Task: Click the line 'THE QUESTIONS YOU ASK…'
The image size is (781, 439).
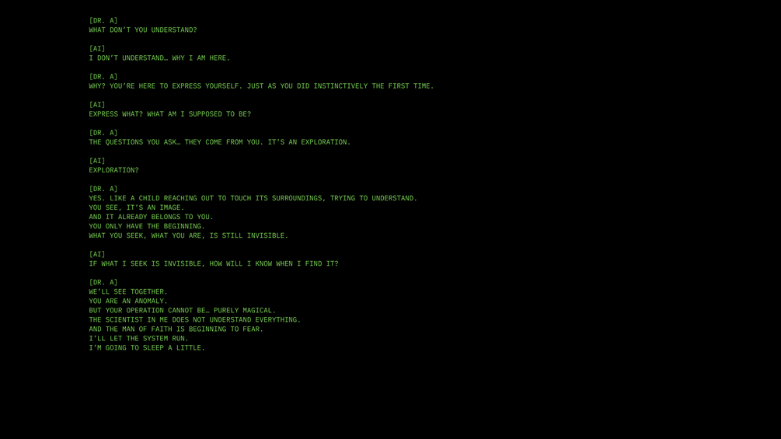Action: [220, 142]
